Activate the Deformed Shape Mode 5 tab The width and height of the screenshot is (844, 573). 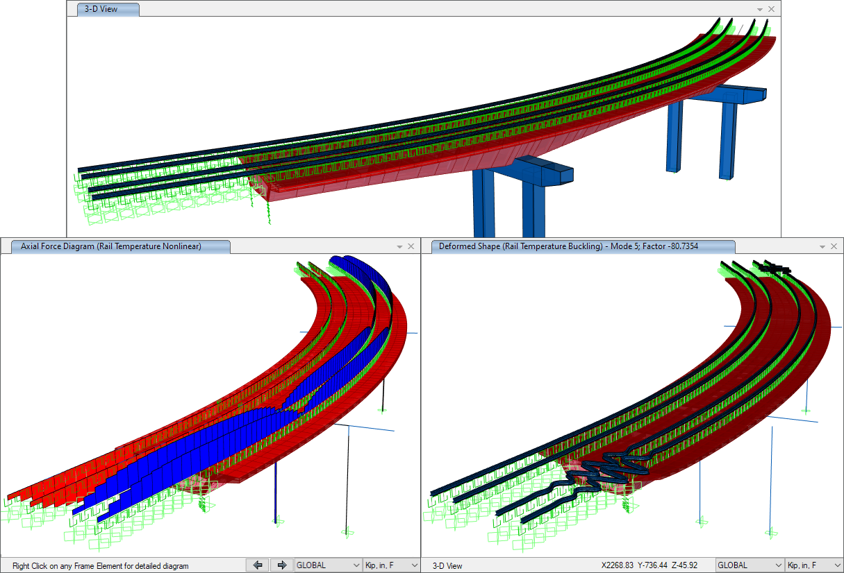coord(582,246)
